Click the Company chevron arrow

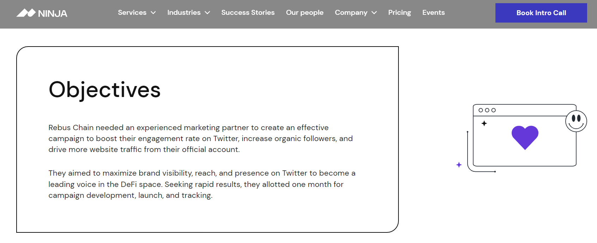374,13
